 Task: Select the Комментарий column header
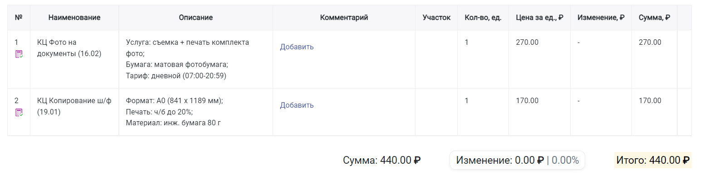[344, 18]
